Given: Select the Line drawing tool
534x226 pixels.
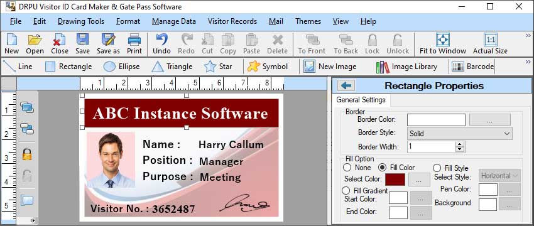Looking at the screenshot, I should (18, 67).
